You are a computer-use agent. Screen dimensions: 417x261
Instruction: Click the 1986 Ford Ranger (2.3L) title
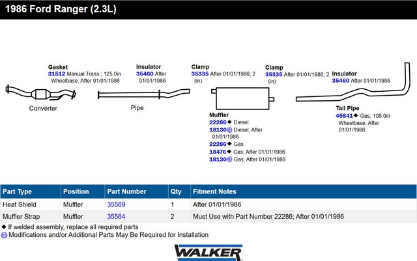61,9
